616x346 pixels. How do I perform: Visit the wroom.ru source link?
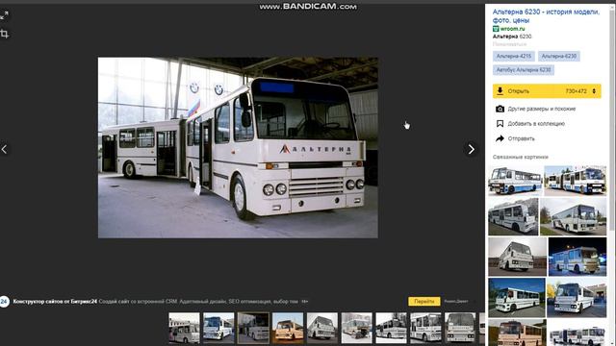[512, 29]
